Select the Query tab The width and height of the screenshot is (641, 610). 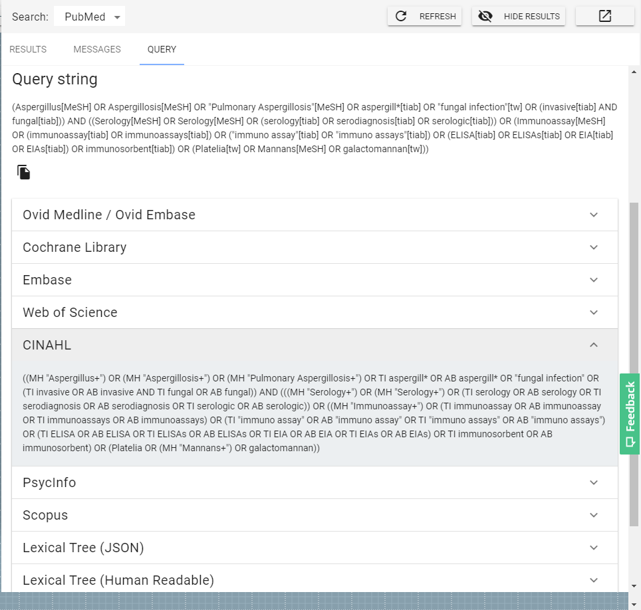click(x=162, y=49)
